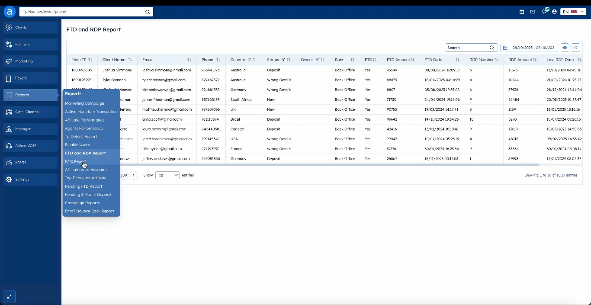Image resolution: width=591 pixels, height=305 pixels.
Task: Click the Settings gear icon
Action: pos(9,180)
